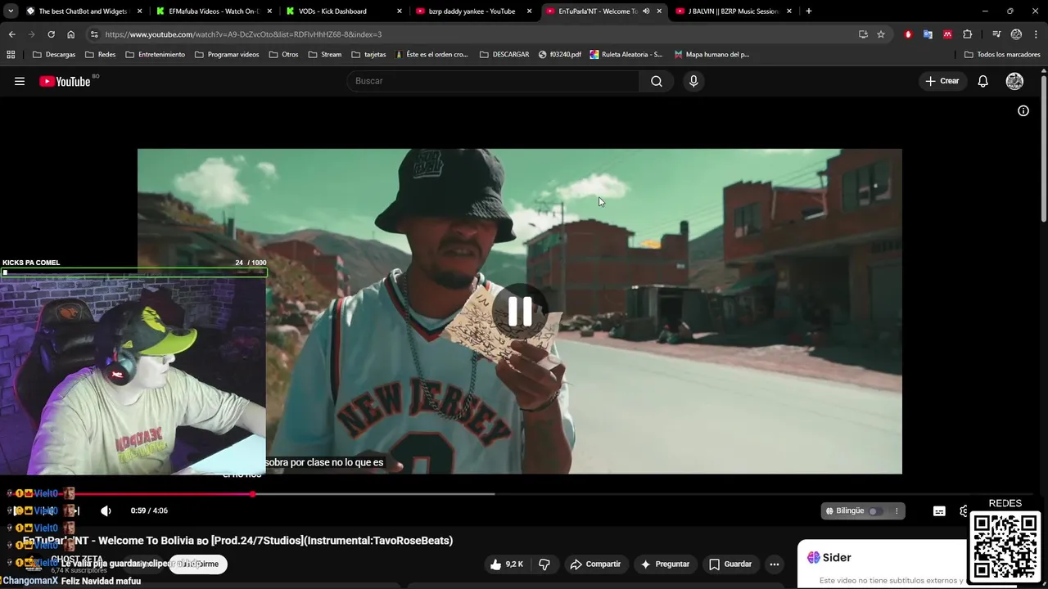Open Chrome profile avatar in toolbar
The image size is (1048, 589).
coord(1016,34)
